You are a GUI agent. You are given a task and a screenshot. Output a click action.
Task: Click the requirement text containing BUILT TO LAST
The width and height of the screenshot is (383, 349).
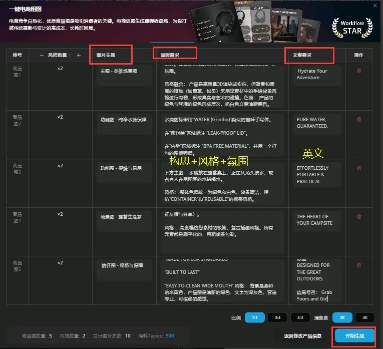click(x=182, y=272)
